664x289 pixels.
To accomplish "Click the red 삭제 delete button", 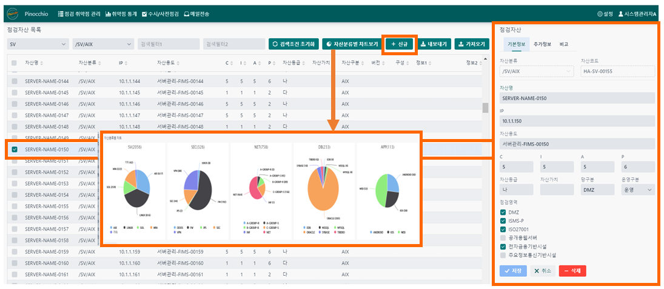I will tap(572, 271).
